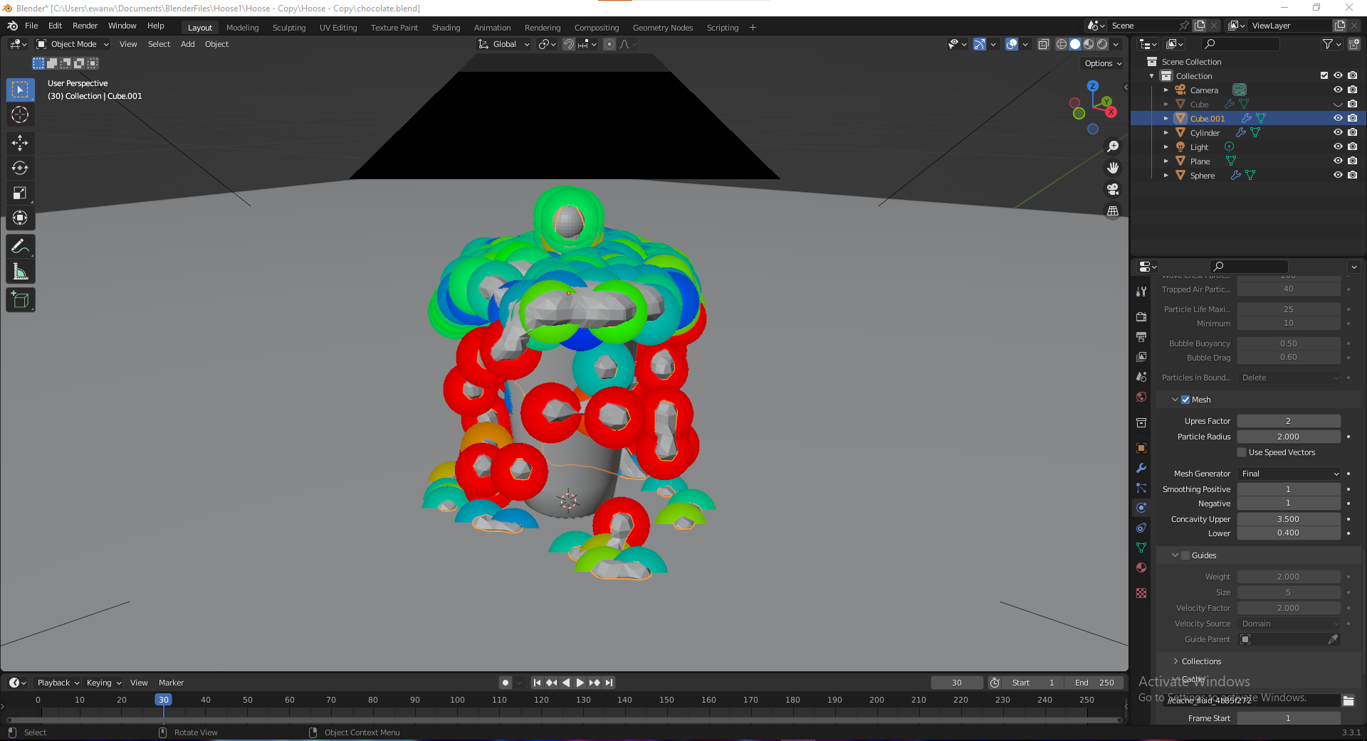Open the Add menu in viewport header

(x=188, y=44)
